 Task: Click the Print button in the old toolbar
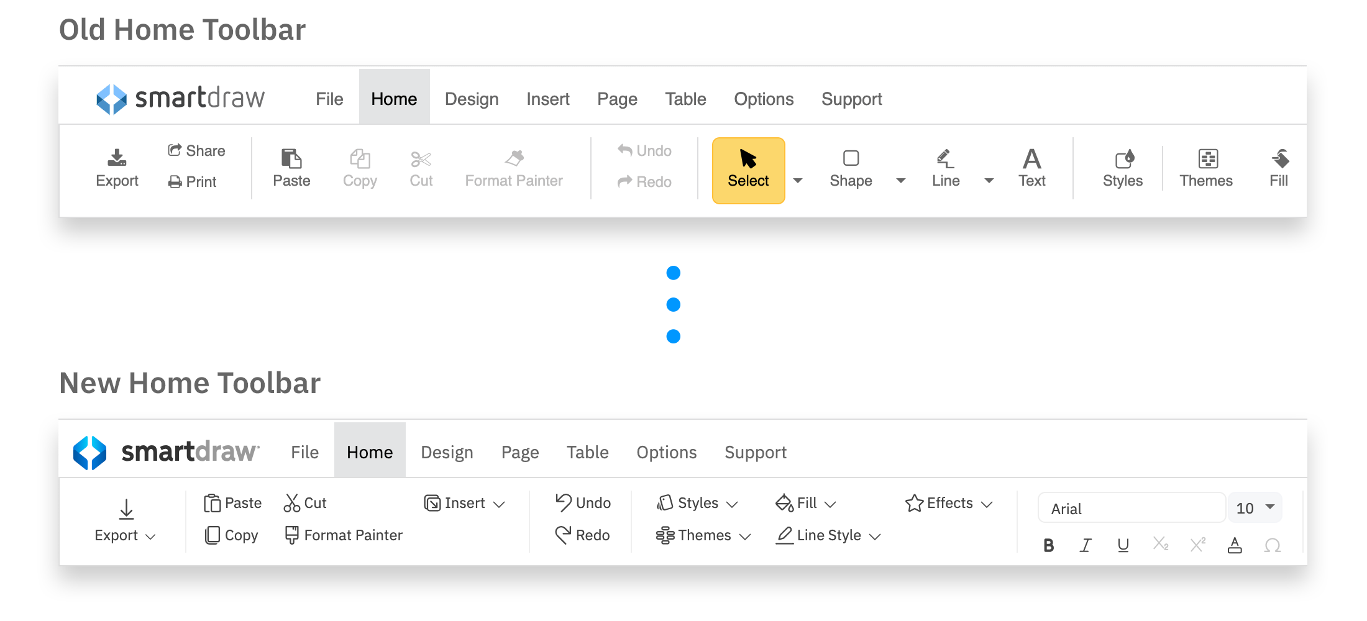coord(193,181)
